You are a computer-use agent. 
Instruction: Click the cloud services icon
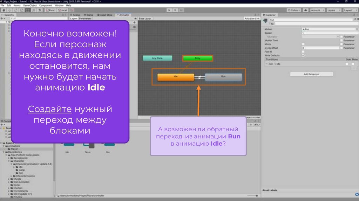pos(306,10)
